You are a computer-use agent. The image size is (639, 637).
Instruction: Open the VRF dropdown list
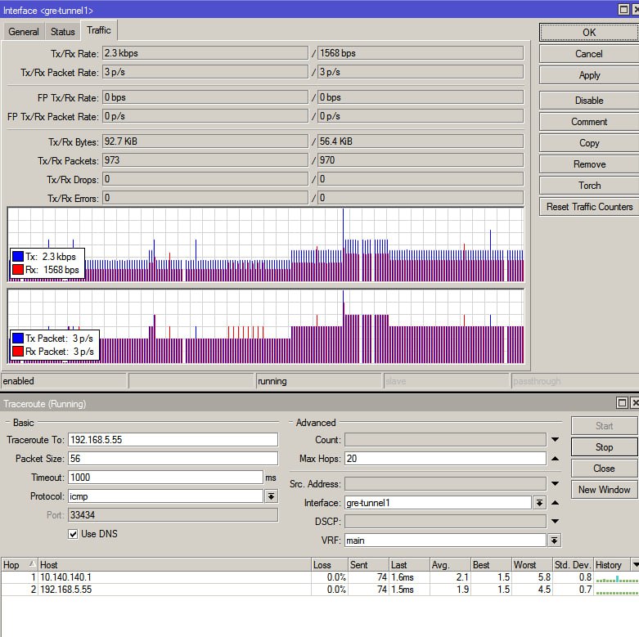tap(554, 541)
